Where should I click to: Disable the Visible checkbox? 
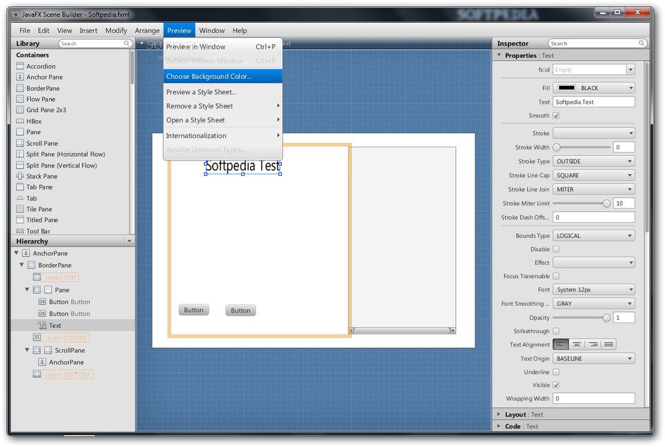tap(556, 385)
